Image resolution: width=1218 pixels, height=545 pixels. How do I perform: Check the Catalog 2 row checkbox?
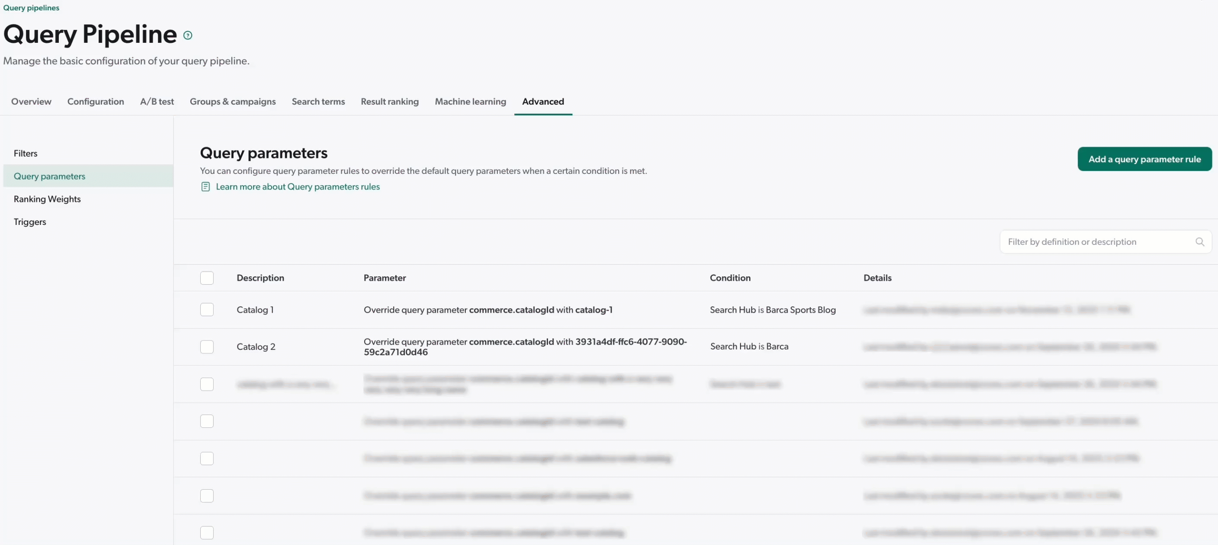[x=207, y=346]
